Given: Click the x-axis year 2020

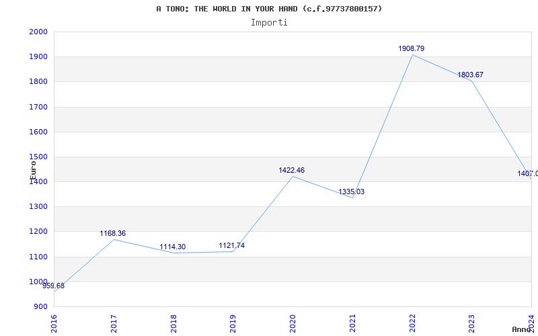Looking at the screenshot, I should 293,323.
